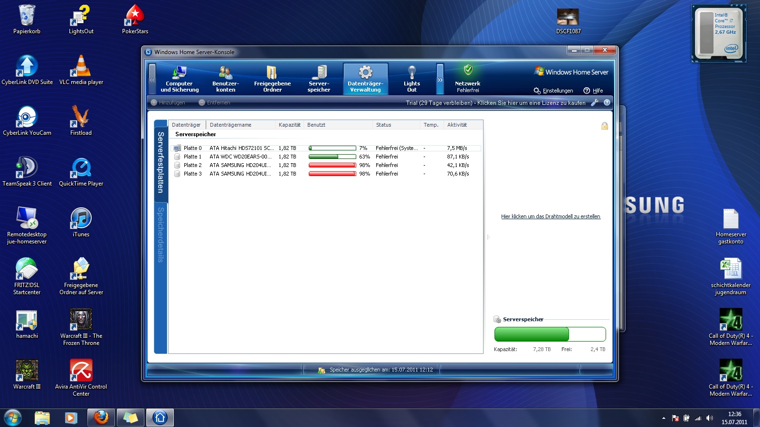Image resolution: width=760 pixels, height=427 pixels.
Task: Click volume speaker icon in tray
Action: pyautogui.click(x=710, y=418)
